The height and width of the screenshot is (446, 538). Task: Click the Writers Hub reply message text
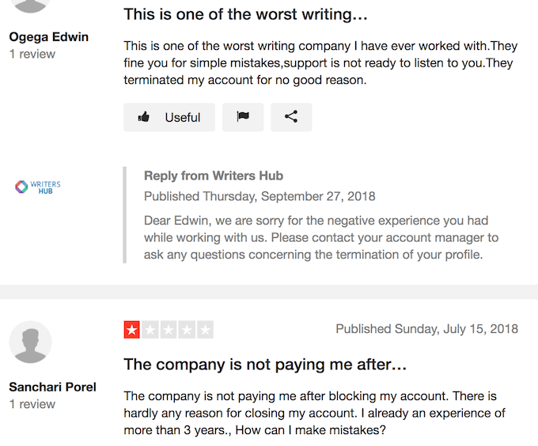321,237
